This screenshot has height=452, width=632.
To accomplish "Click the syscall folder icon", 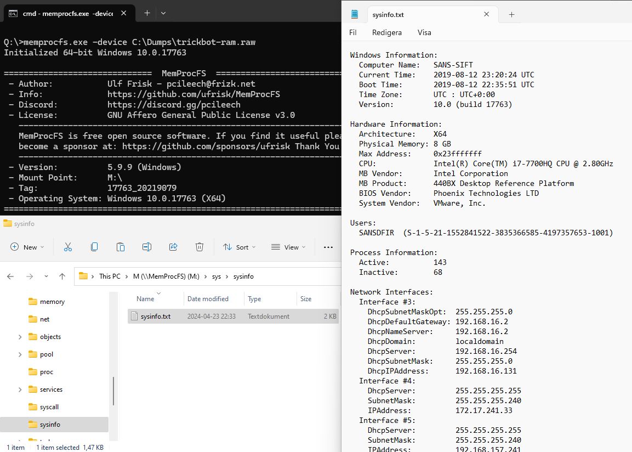I will point(33,407).
